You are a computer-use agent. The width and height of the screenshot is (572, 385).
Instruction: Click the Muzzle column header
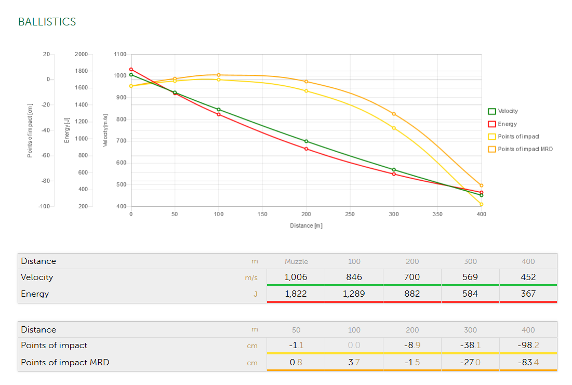point(296,261)
